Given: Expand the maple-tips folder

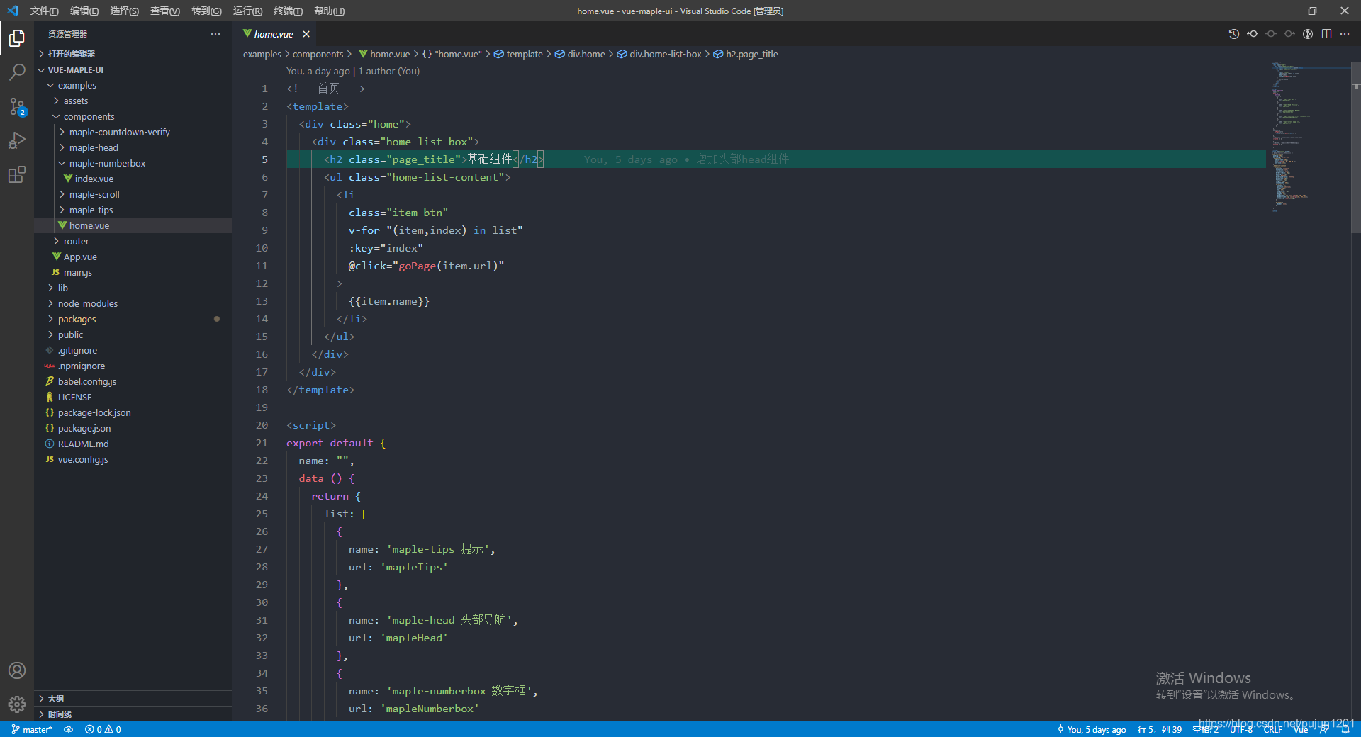Looking at the screenshot, I should [x=133, y=210].
